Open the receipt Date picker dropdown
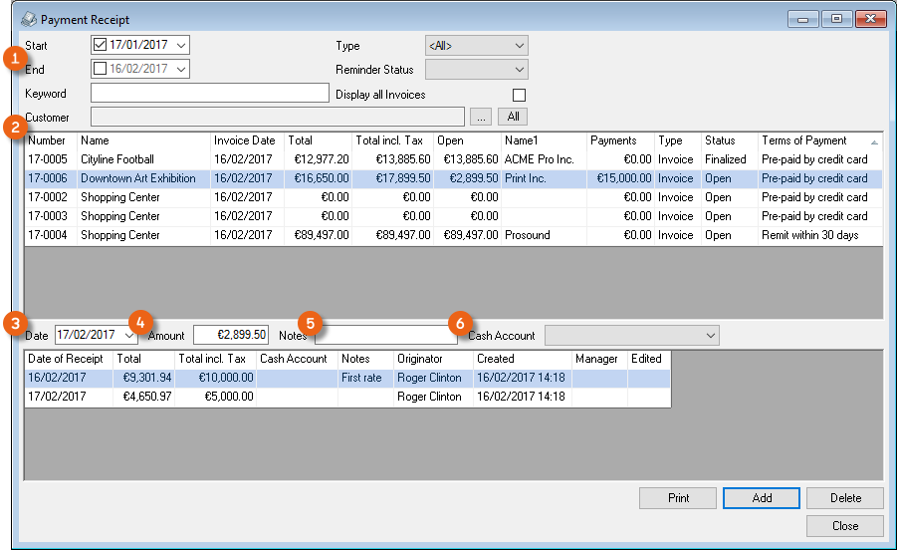Viewport: 897px width, 550px height. 129,336
